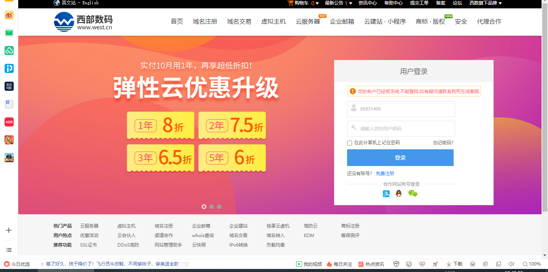This screenshot has height=272, width=548.
Task: Click the sidebar plus icon to add app
Action: (x=9, y=230)
